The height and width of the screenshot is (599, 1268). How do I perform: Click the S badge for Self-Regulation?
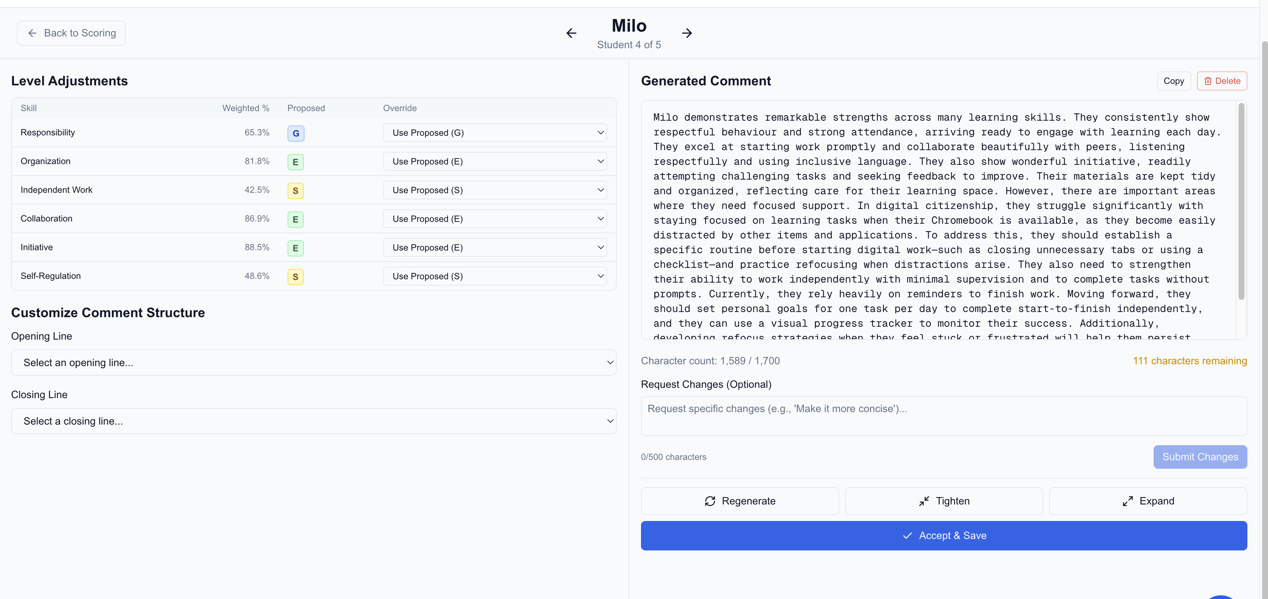295,277
